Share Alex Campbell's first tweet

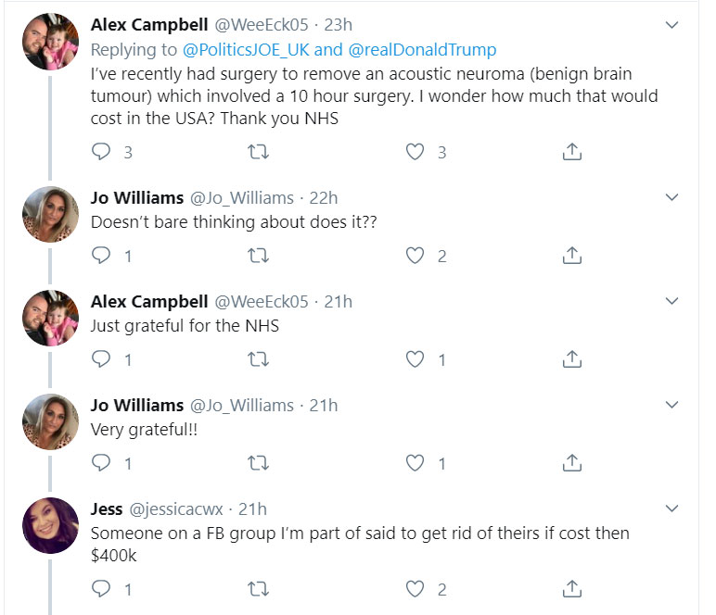coord(572,151)
